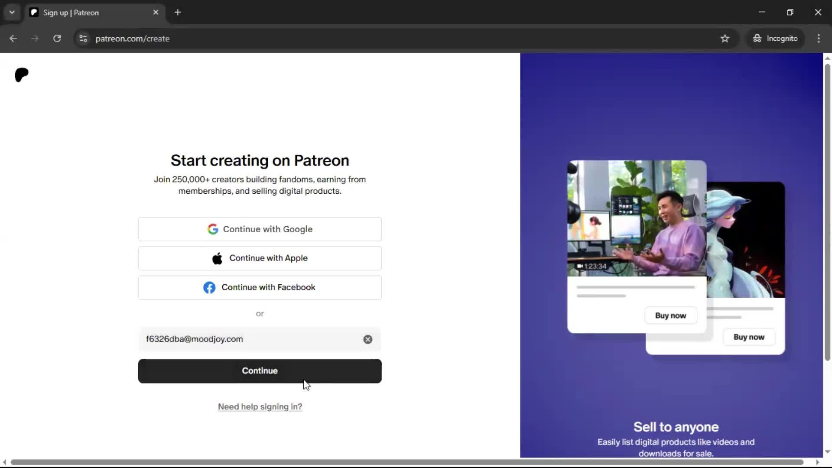Click the scroll up arrow

pyautogui.click(x=827, y=58)
